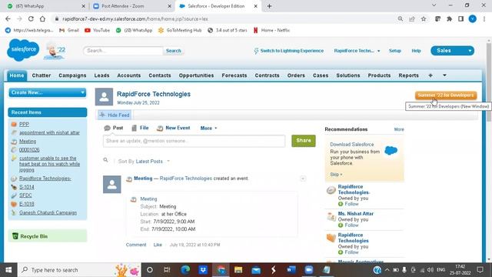Click the File attachment icon
Viewport: 492px width, 277px height.
point(135,128)
